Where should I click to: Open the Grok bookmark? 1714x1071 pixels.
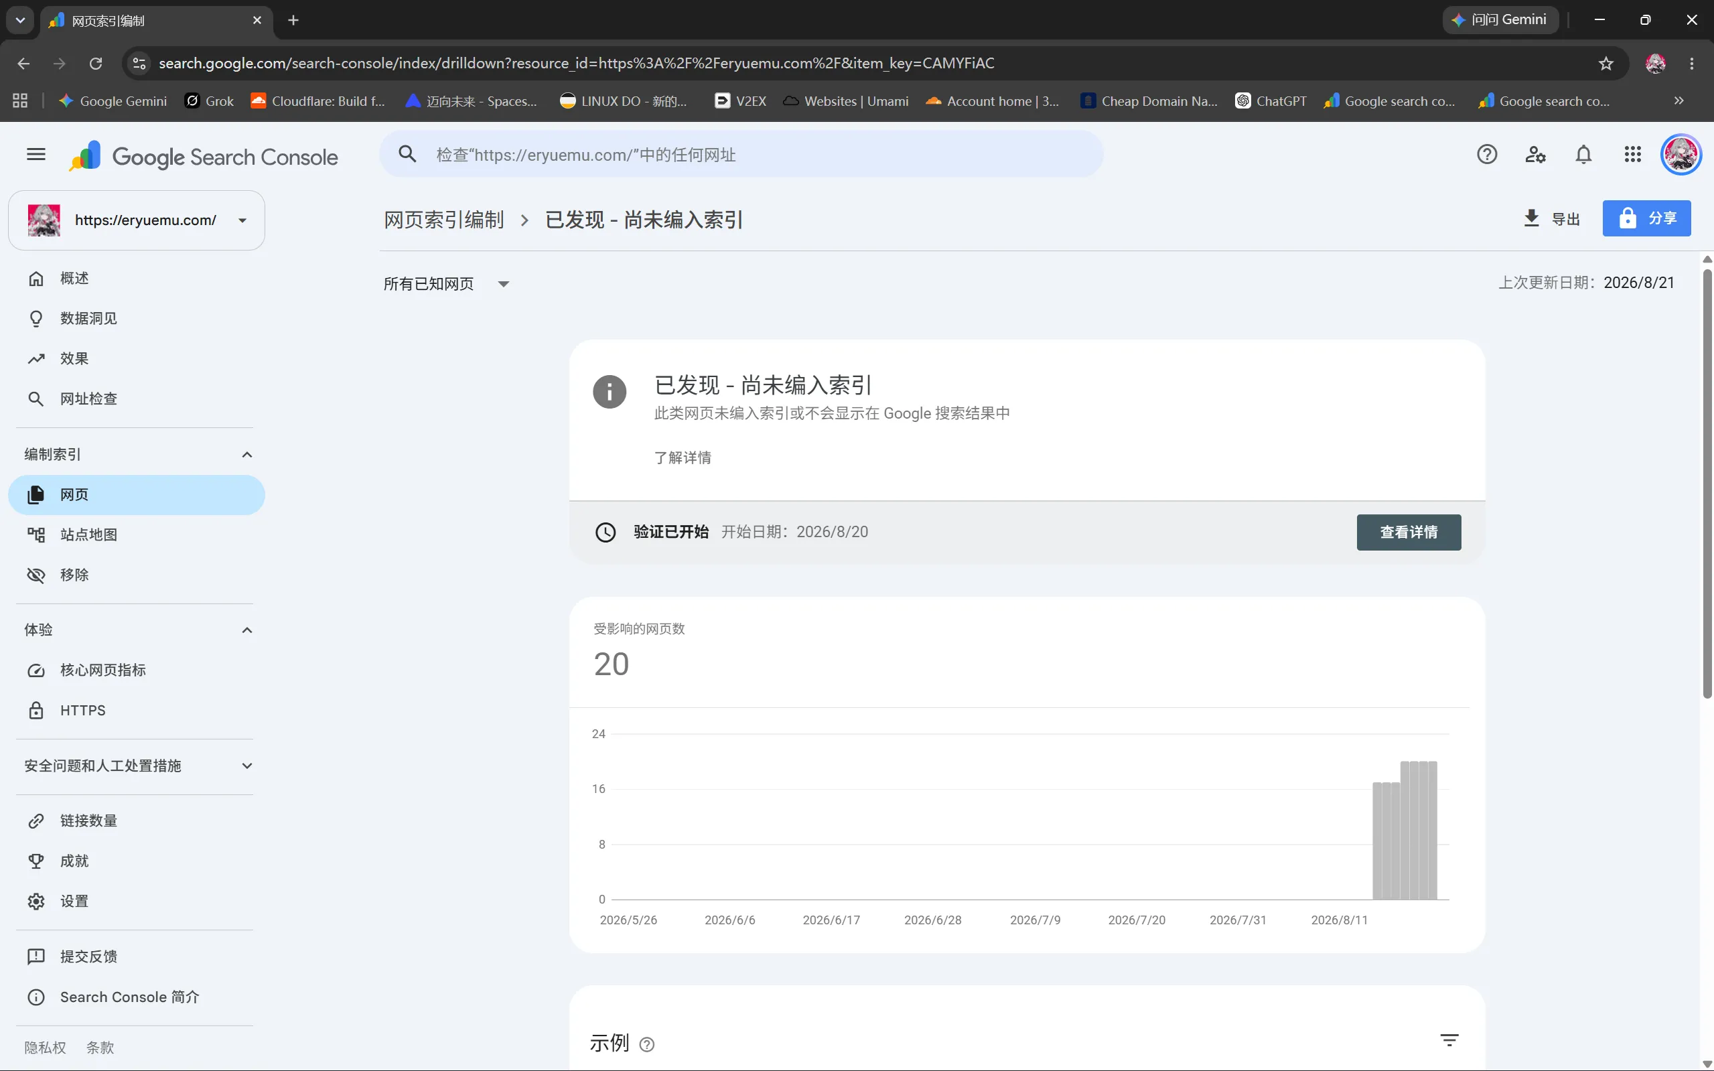coord(209,100)
